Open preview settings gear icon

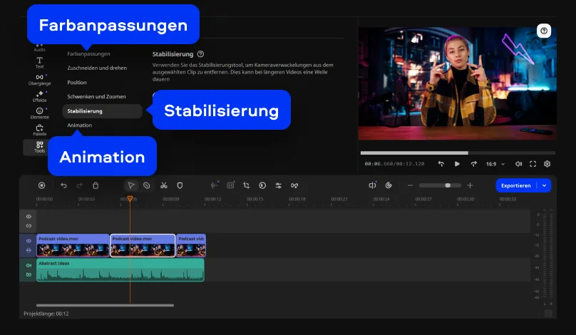coord(547,164)
